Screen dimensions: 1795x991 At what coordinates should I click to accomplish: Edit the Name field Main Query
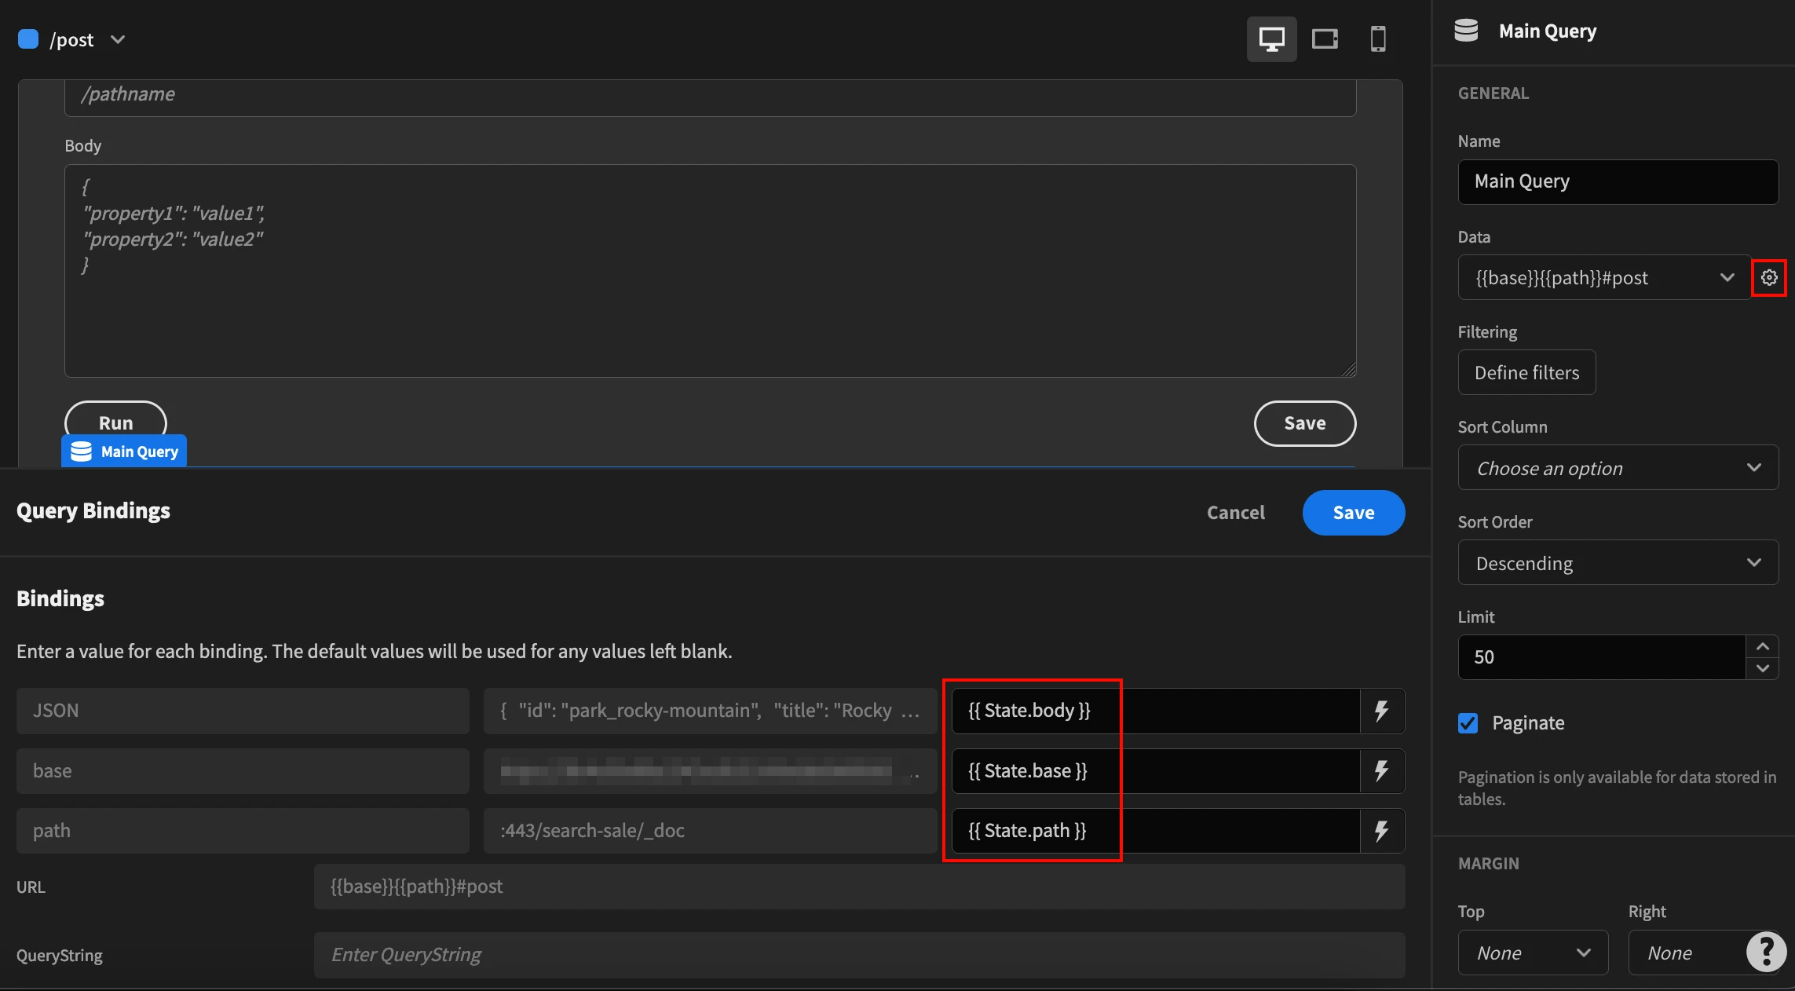(1618, 182)
